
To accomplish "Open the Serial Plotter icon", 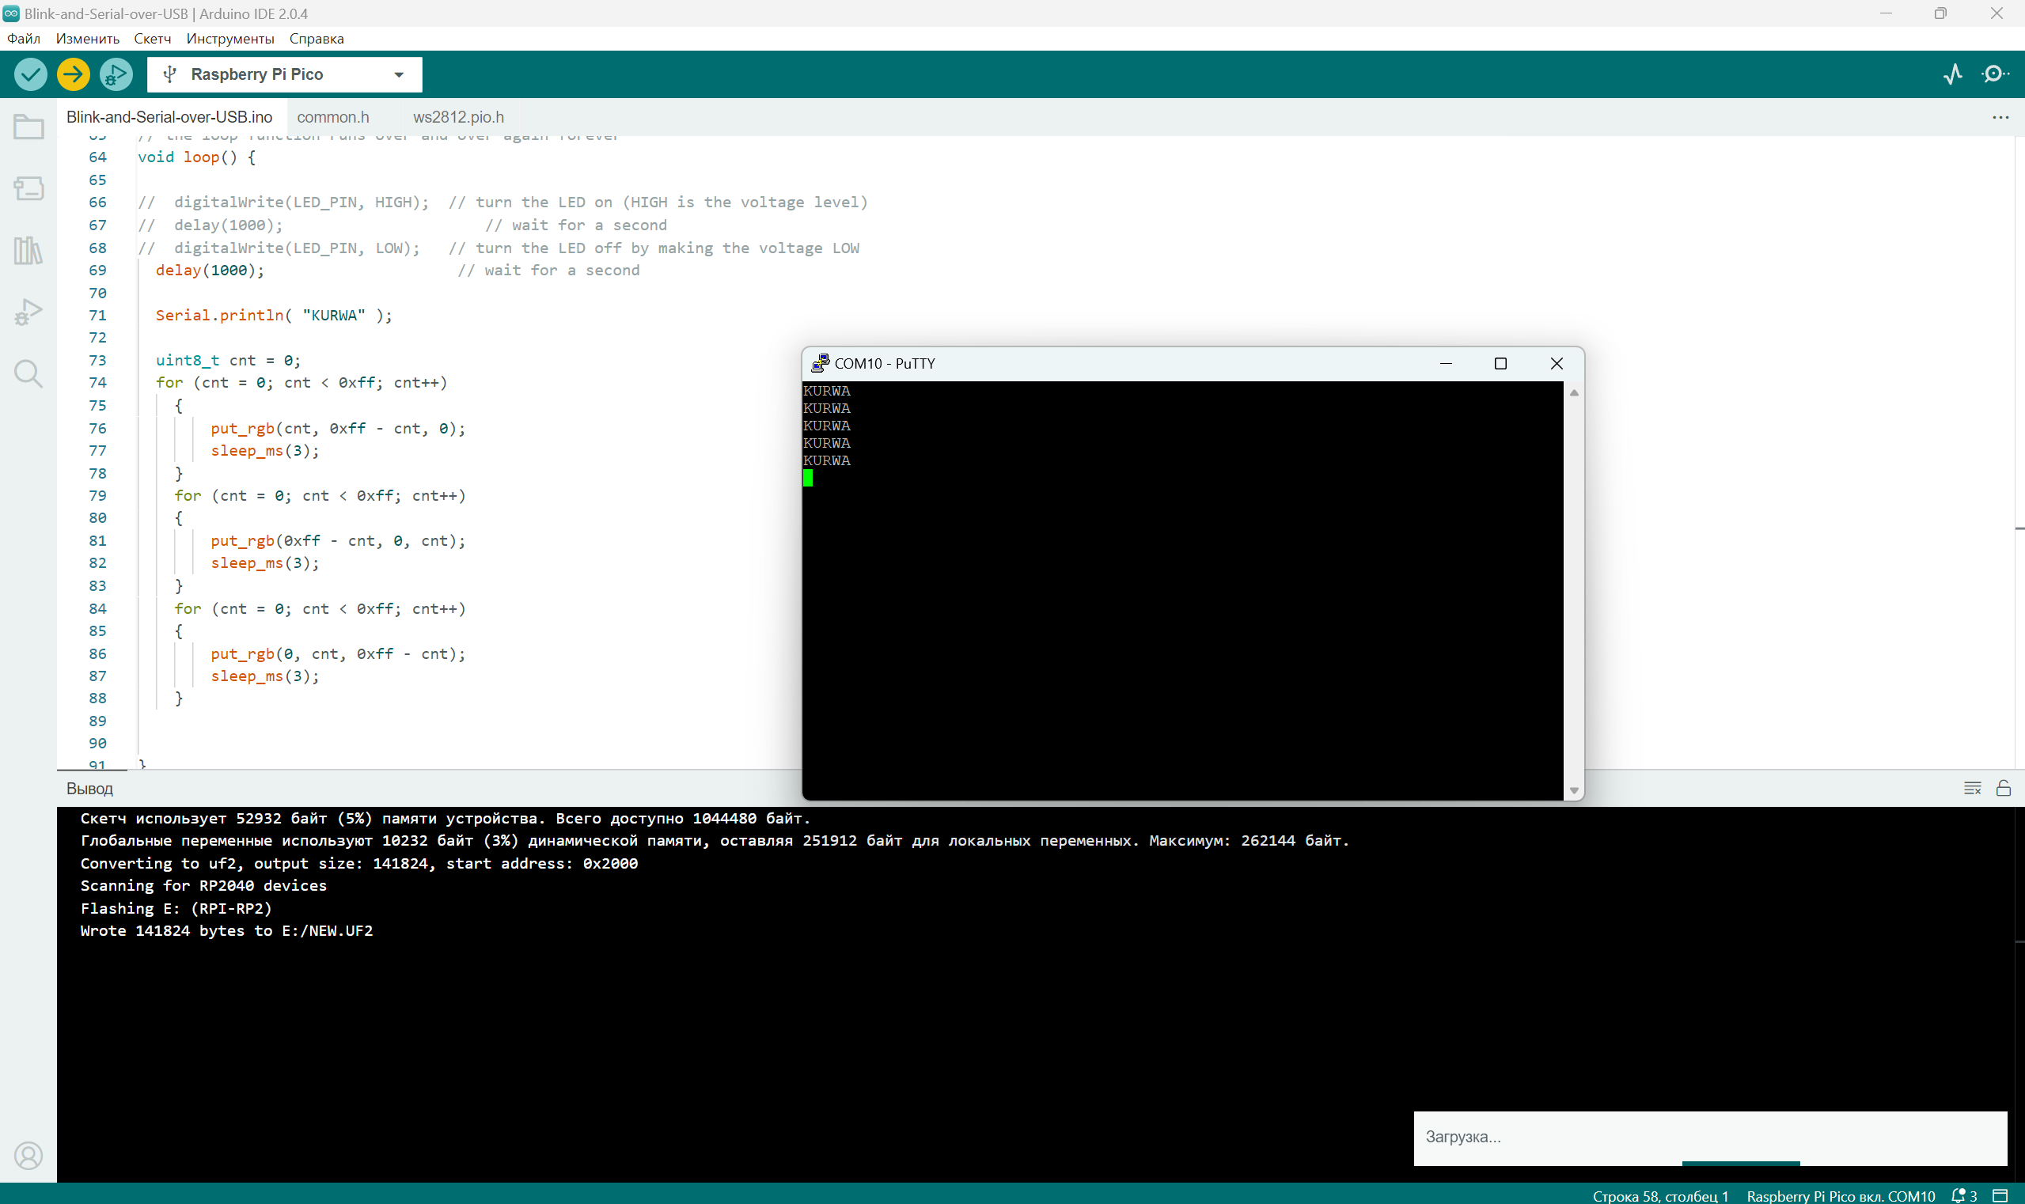I will tap(1953, 74).
